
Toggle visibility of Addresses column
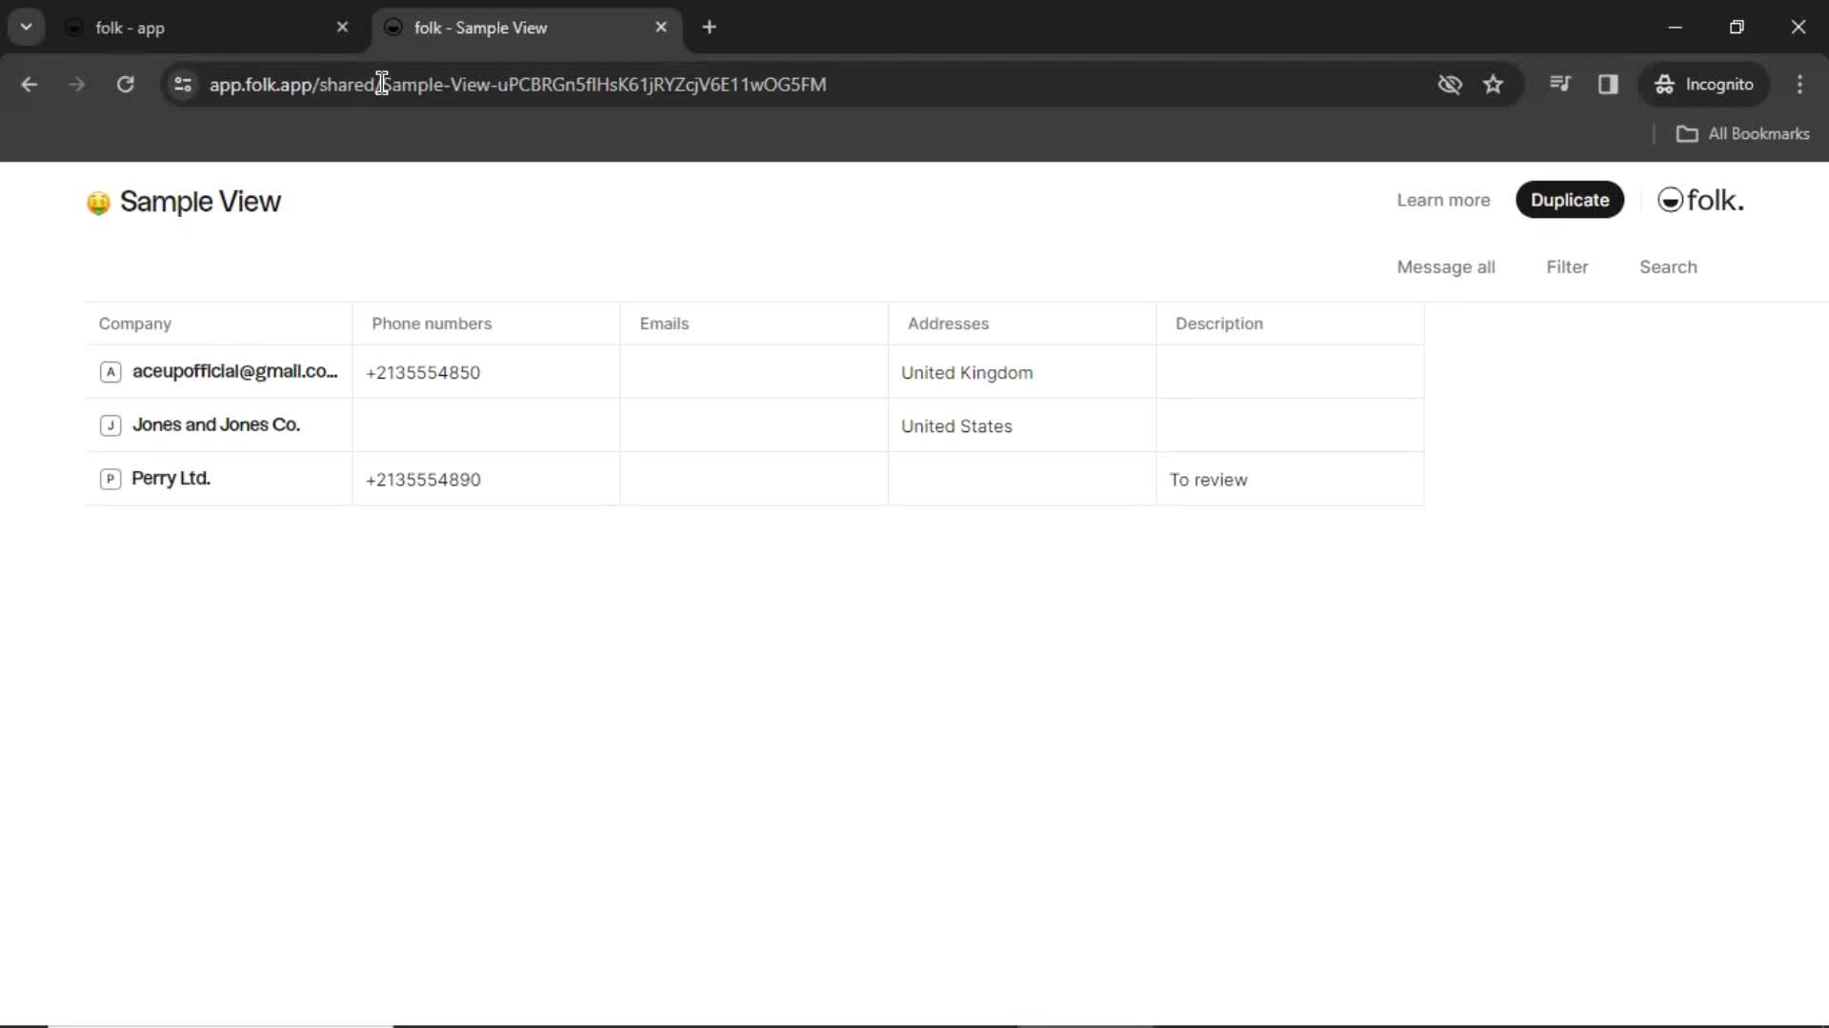point(947,323)
